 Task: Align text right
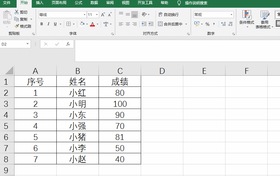pos(135,24)
